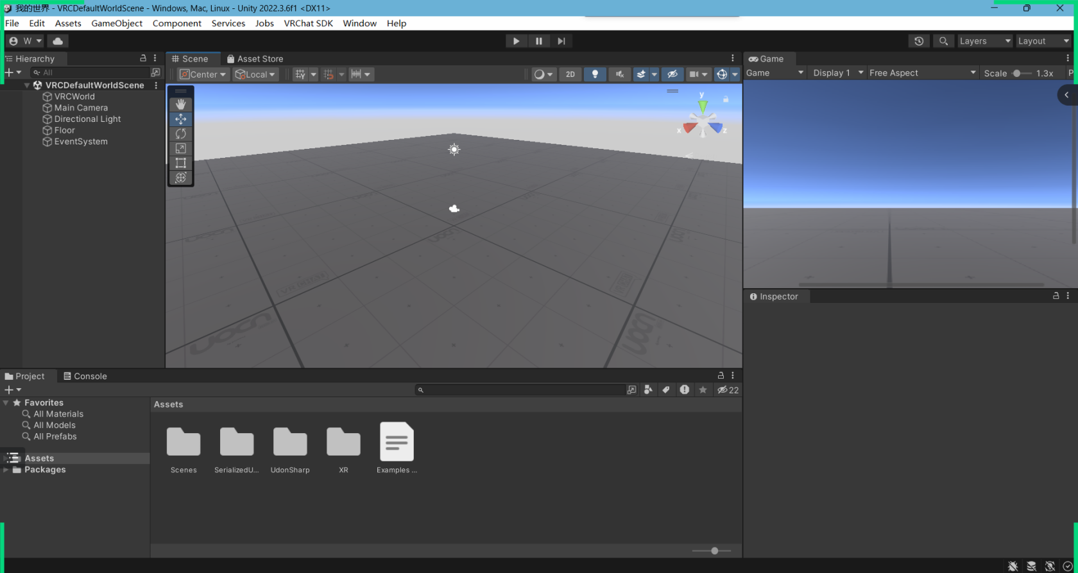
Task: Toggle Hierarchy panel lock
Action: [x=143, y=58]
